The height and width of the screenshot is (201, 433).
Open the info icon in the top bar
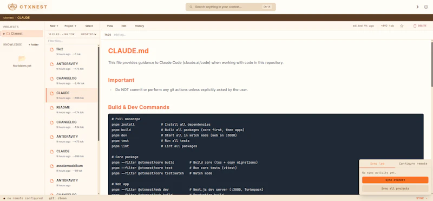[x=426, y=7]
